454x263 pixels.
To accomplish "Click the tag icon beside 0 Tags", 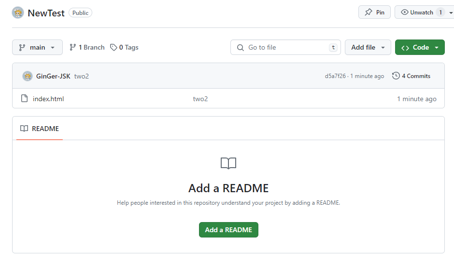I will point(113,47).
